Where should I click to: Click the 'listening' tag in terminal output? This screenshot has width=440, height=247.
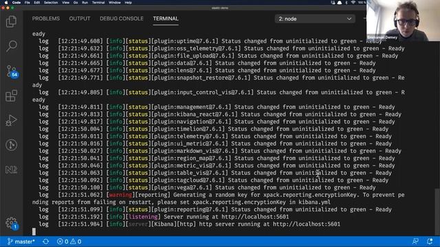tap(143, 217)
